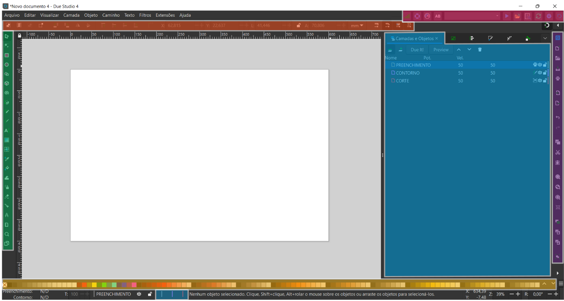Expand the dock panels chevron dropdown
This screenshot has height=301, width=564.
coord(545,38)
